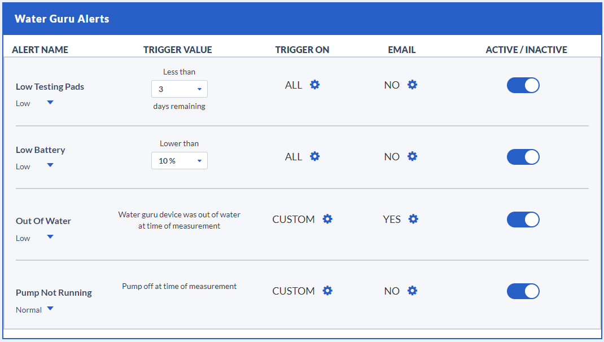This screenshot has height=342, width=604.
Task: Click the 'Less than' label
Action: (179, 72)
